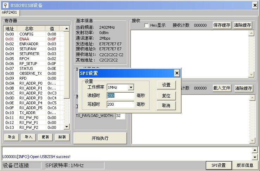Click log pane scroll up arrow

(255, 150)
